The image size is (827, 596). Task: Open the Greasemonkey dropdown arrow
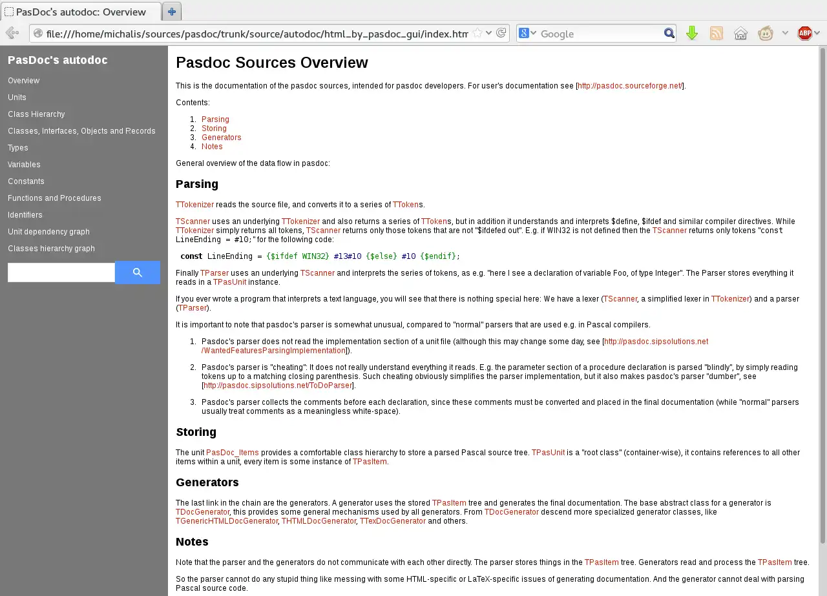tap(785, 34)
